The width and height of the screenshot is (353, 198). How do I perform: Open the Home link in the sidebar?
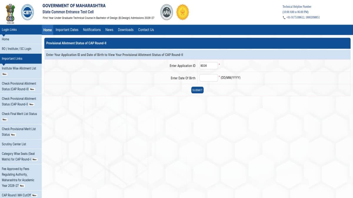(21, 39)
